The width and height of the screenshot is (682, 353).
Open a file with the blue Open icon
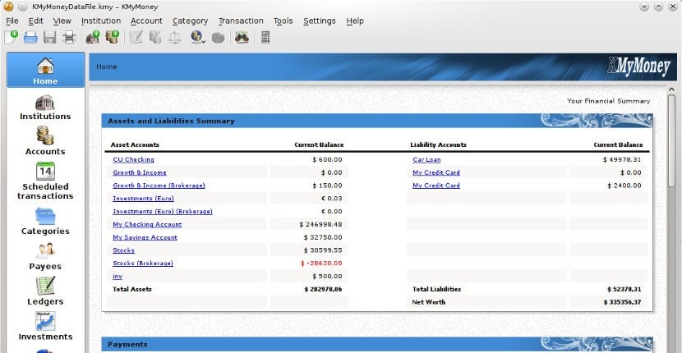30,38
